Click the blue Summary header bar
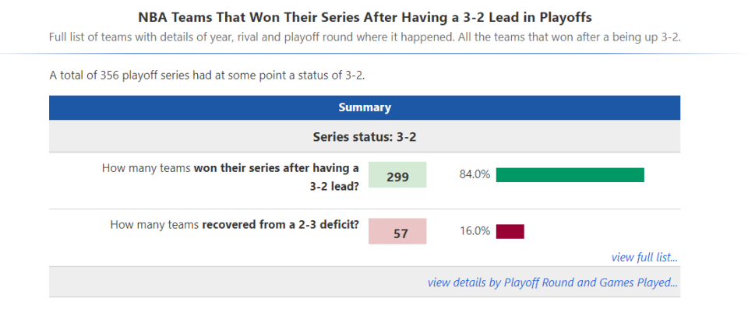 [x=365, y=107]
